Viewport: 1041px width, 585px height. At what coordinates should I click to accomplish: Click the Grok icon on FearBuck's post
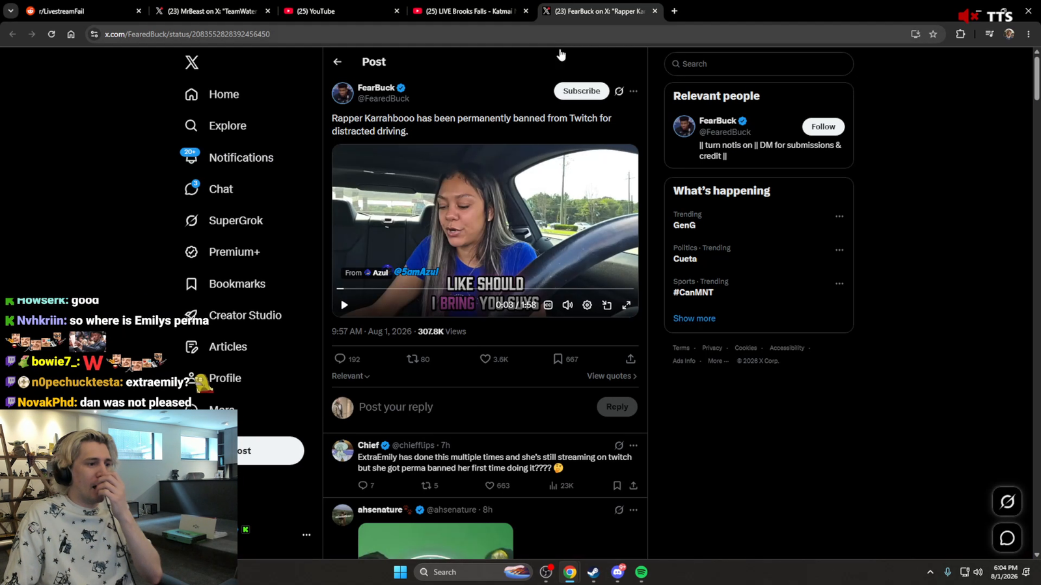pyautogui.click(x=619, y=91)
